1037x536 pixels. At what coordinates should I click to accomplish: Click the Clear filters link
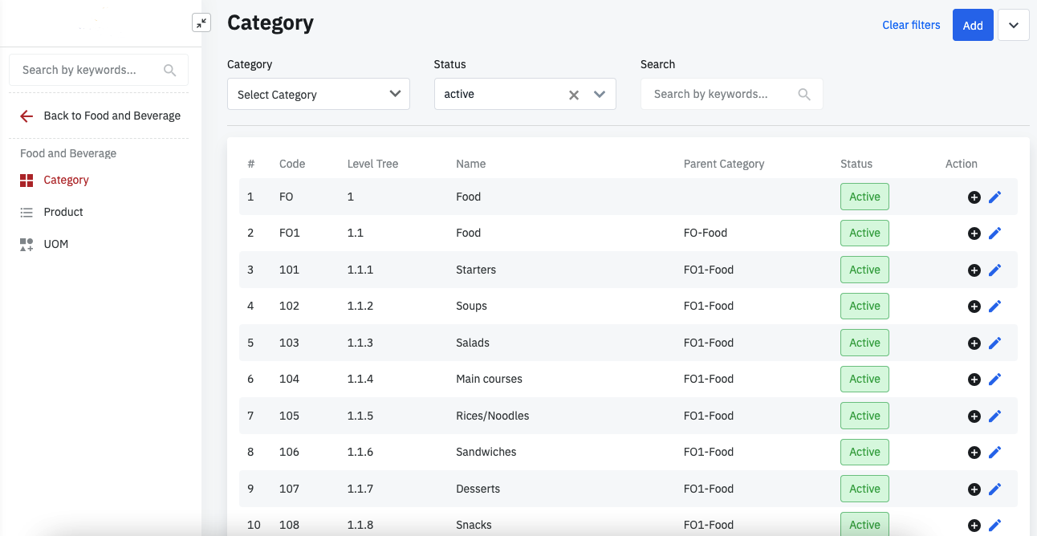pyautogui.click(x=911, y=25)
